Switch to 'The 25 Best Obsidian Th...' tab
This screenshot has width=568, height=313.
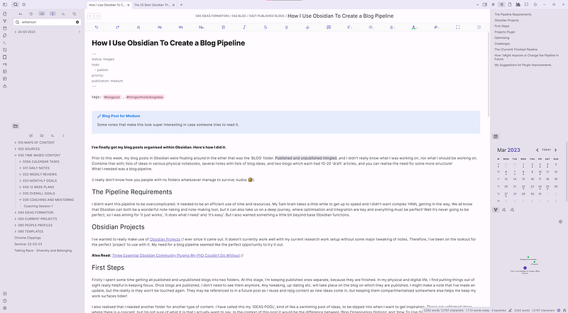152,5
